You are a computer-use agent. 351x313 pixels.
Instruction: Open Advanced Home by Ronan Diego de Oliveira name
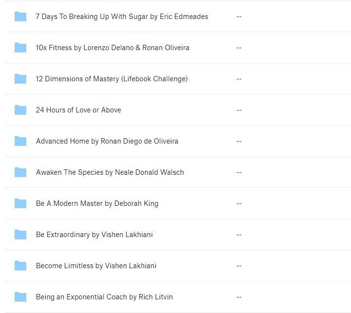tap(107, 141)
